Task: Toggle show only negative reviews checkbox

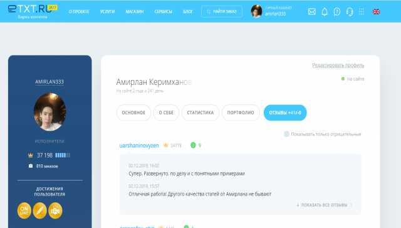Action: click(287, 134)
